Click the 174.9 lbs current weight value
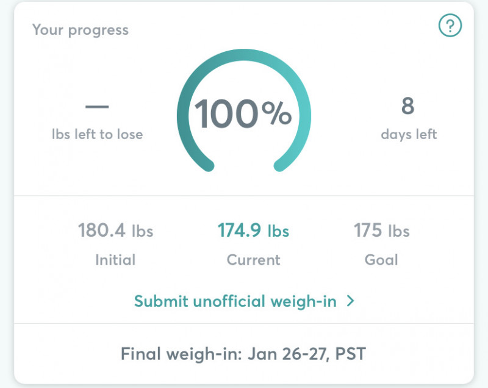The height and width of the screenshot is (388, 488). (x=253, y=231)
